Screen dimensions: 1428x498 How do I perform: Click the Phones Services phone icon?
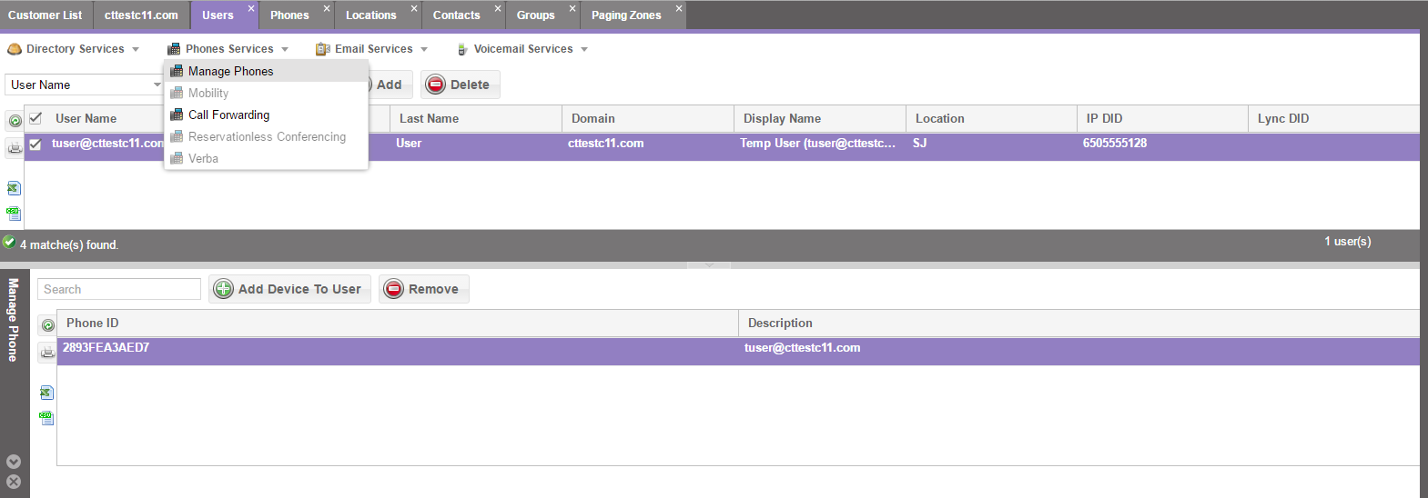coord(174,49)
